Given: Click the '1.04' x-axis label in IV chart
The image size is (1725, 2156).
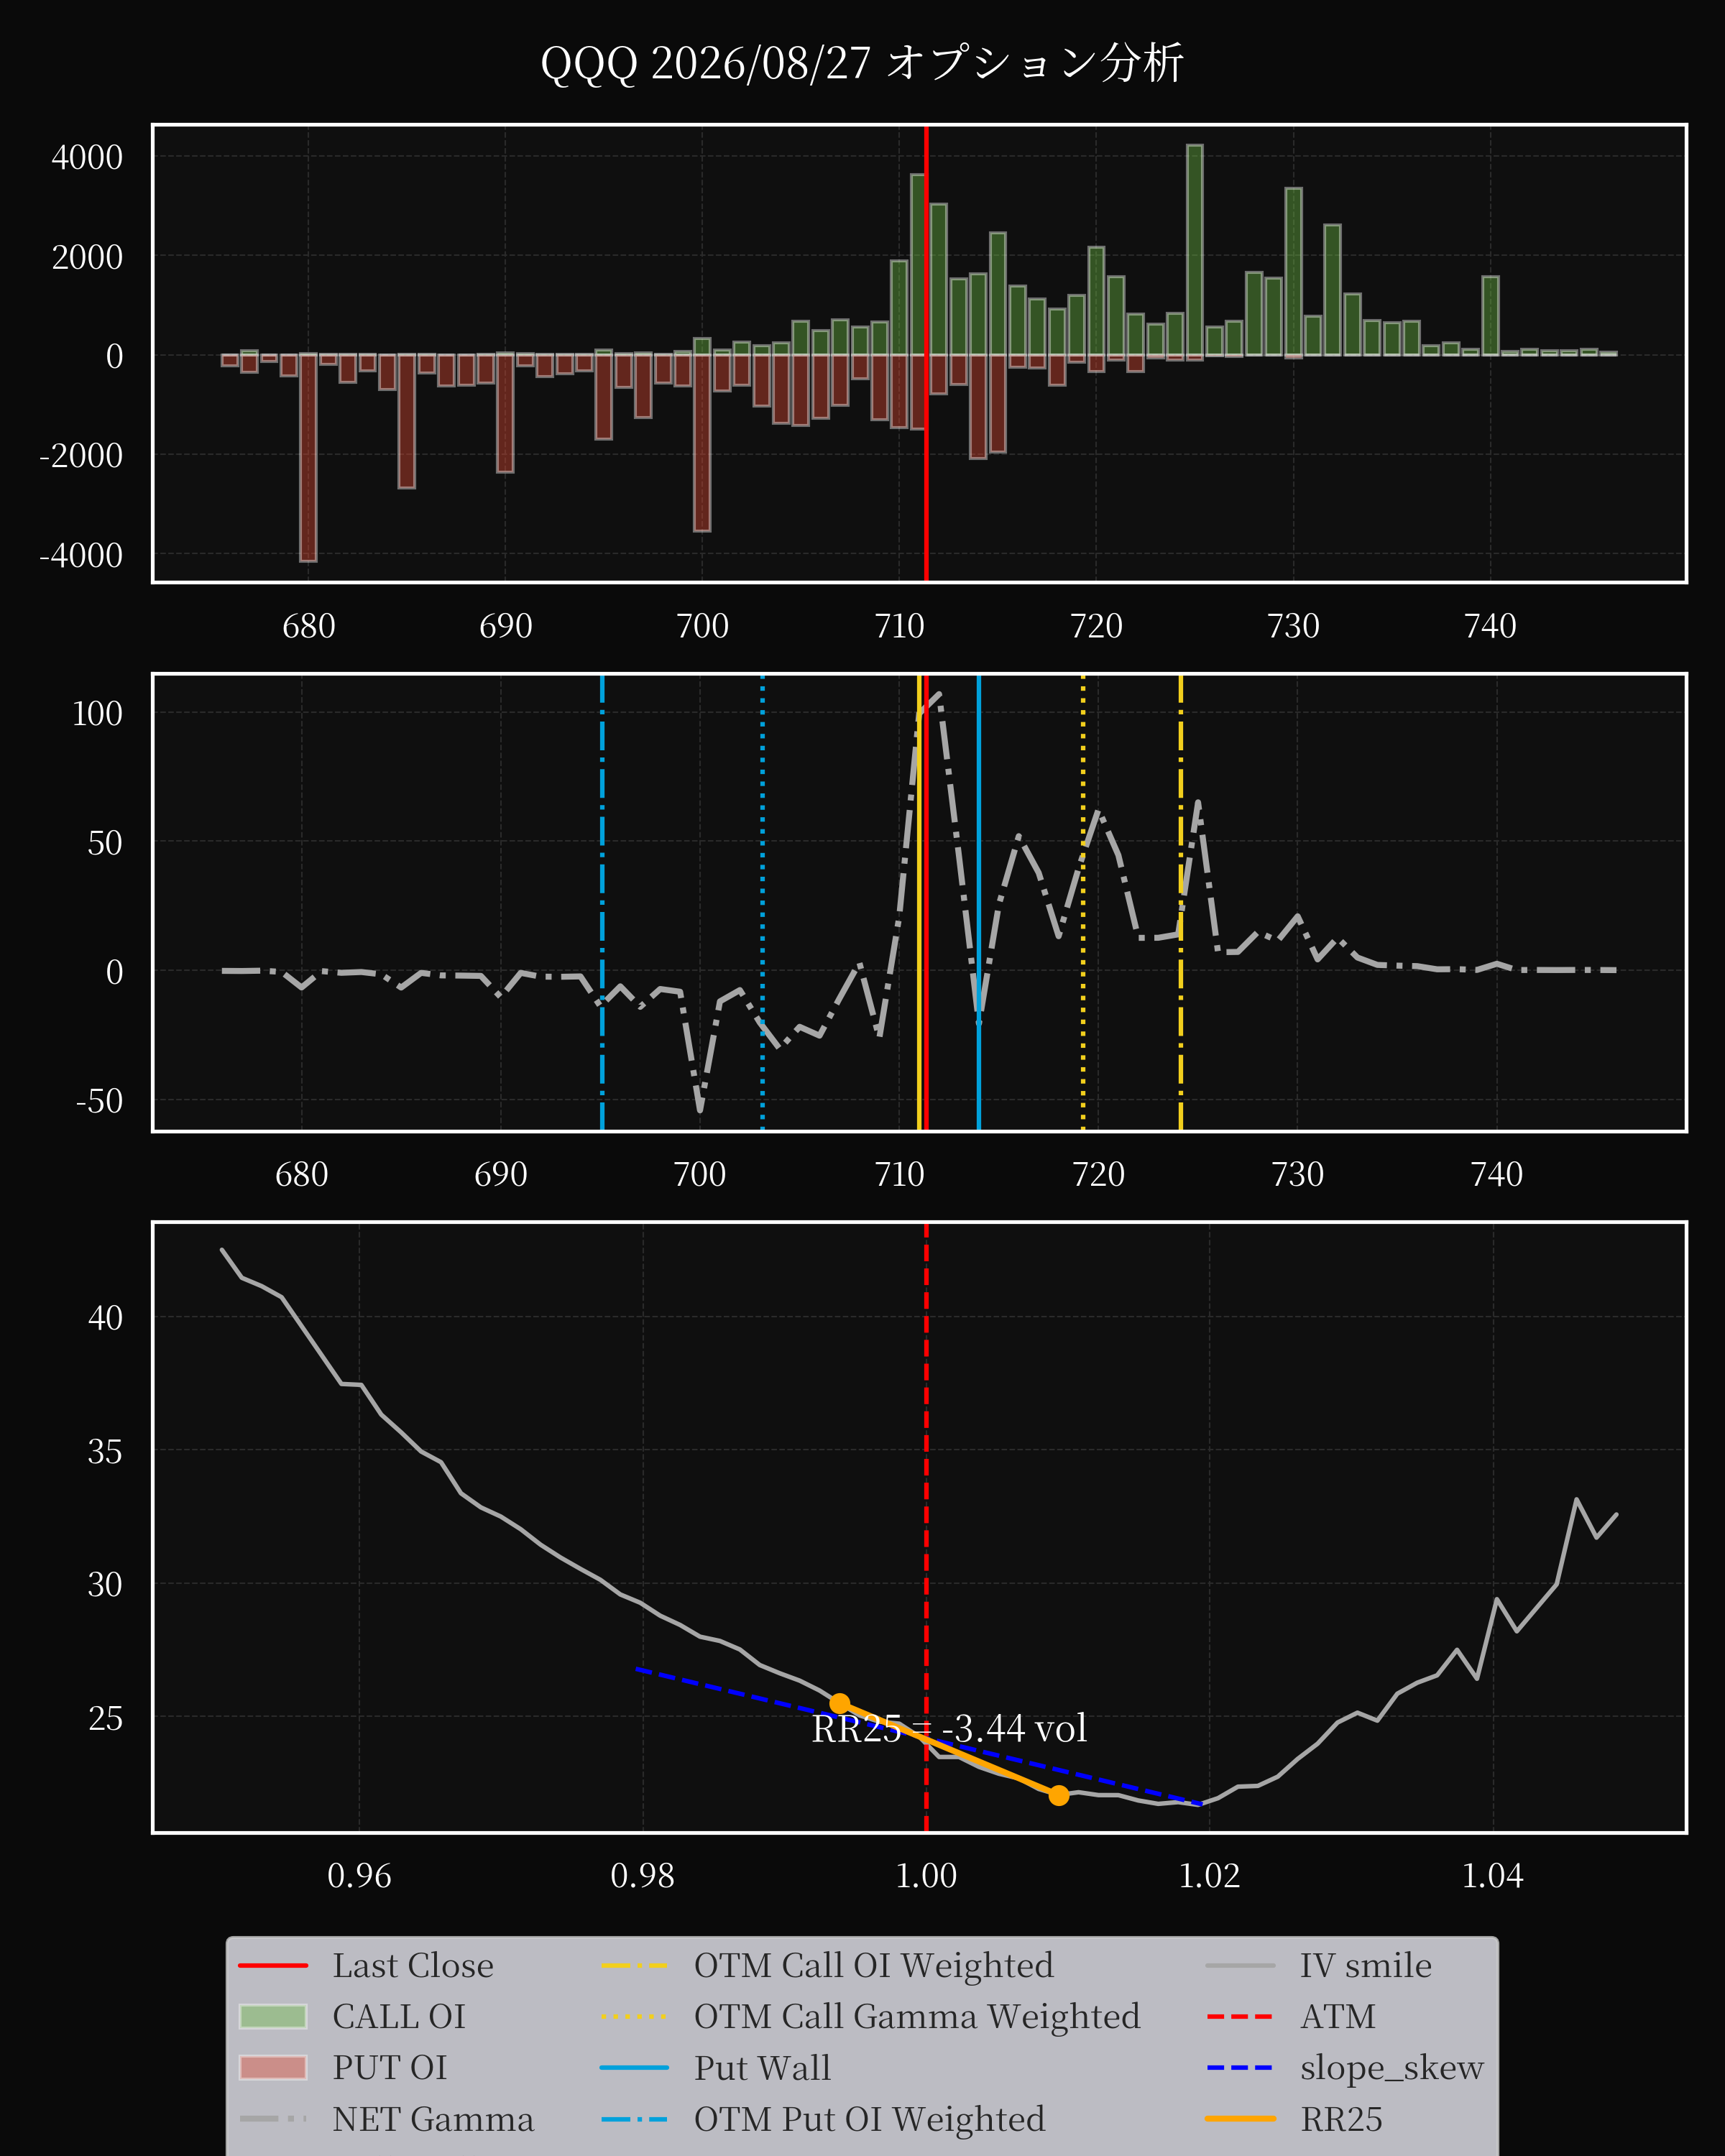Looking at the screenshot, I should [1492, 1875].
